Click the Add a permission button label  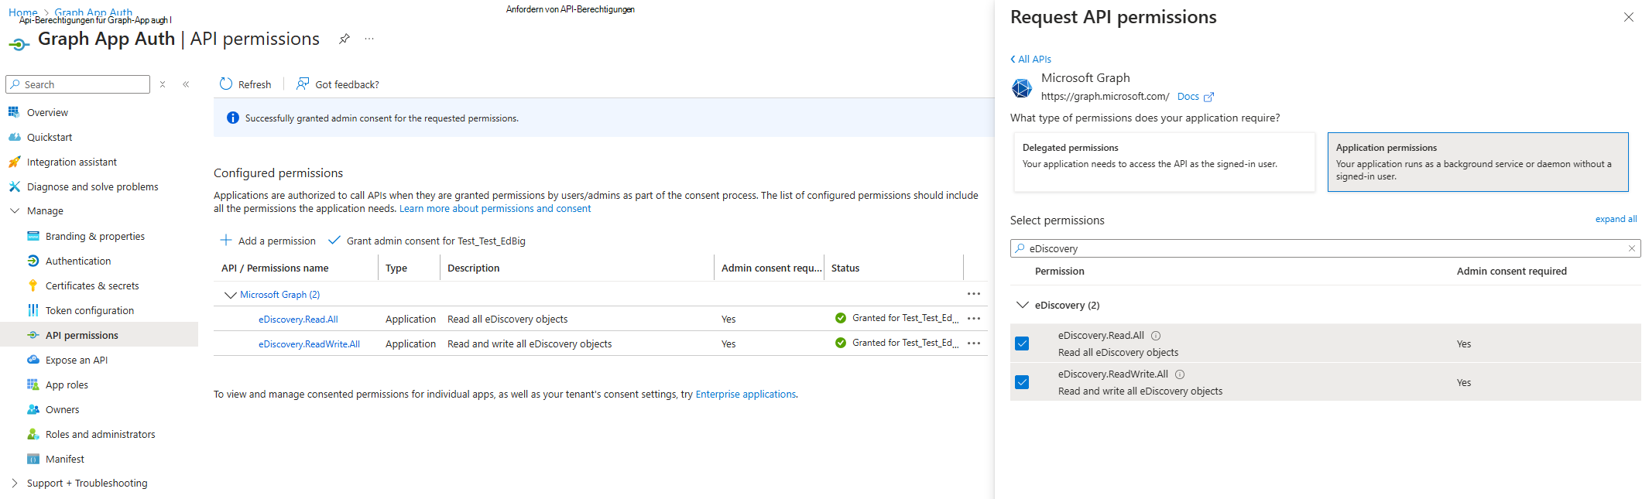277,241
